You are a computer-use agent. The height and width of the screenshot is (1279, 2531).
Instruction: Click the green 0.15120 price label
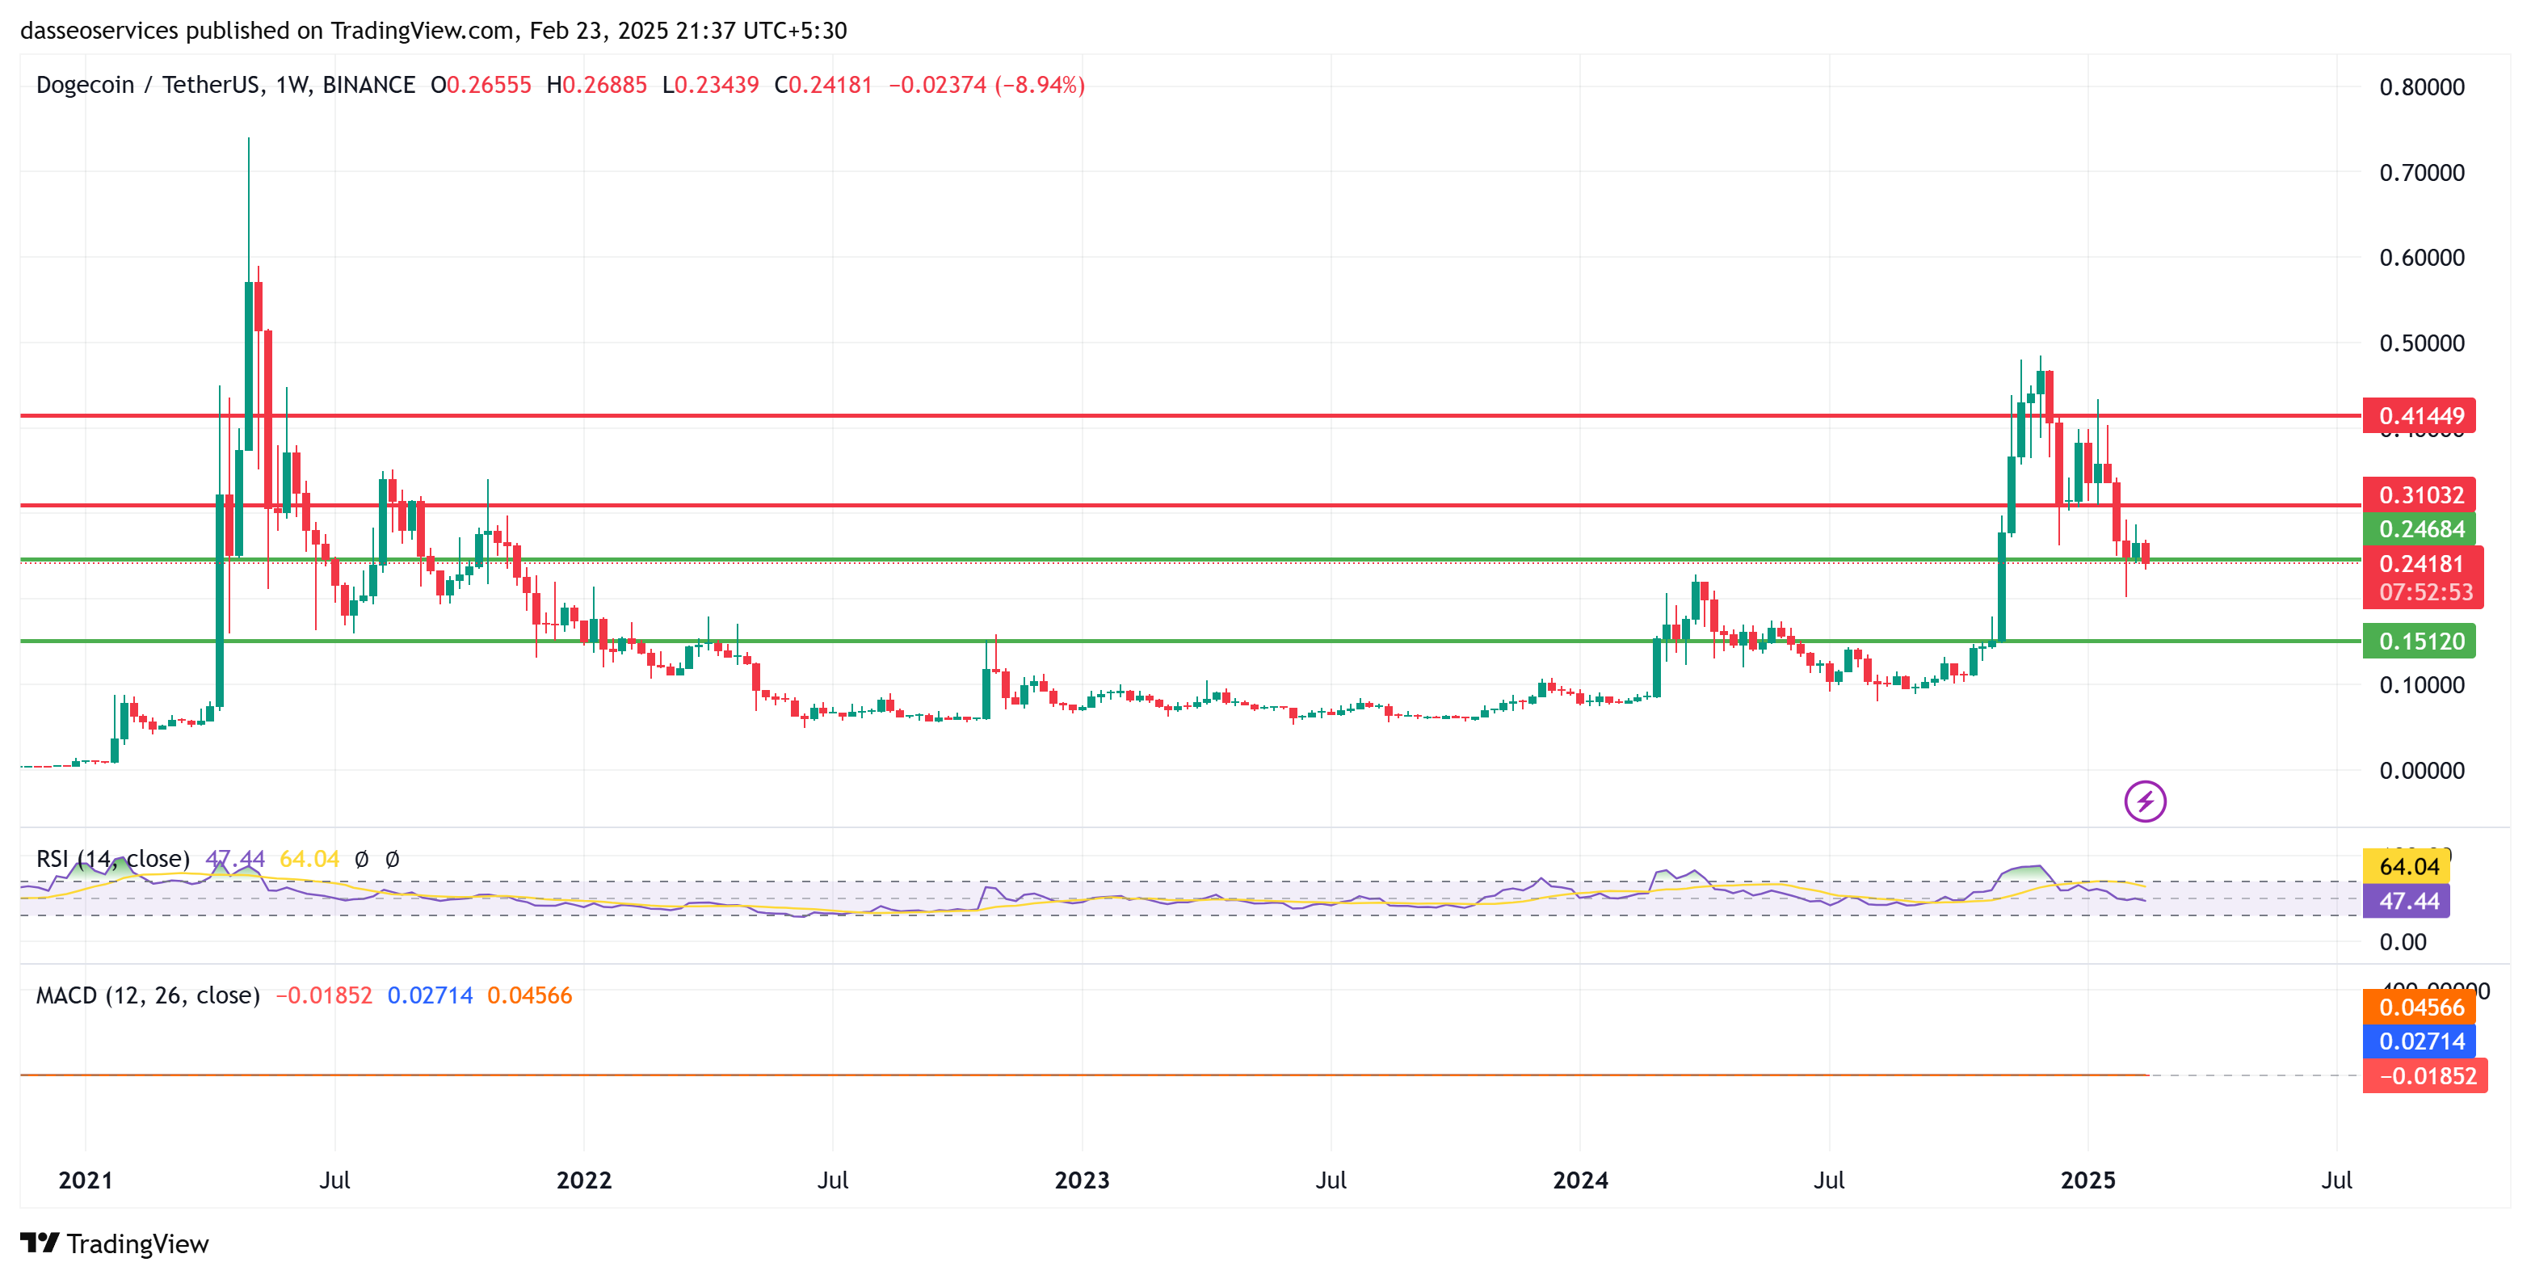point(2419,641)
